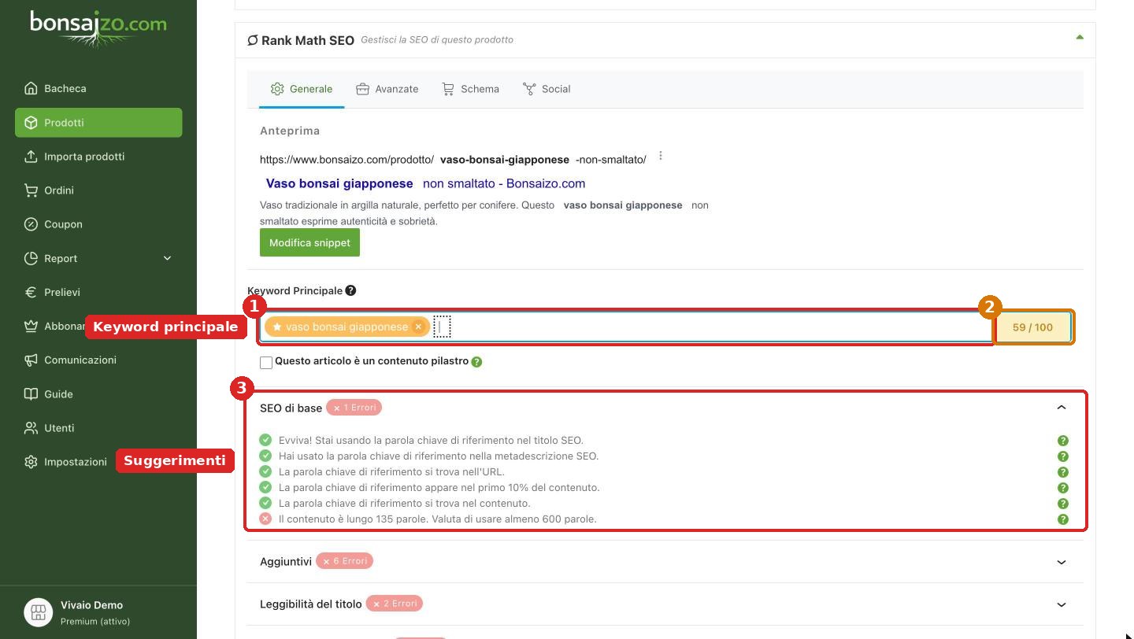Open help for the primo 10% check

pos(1062,488)
